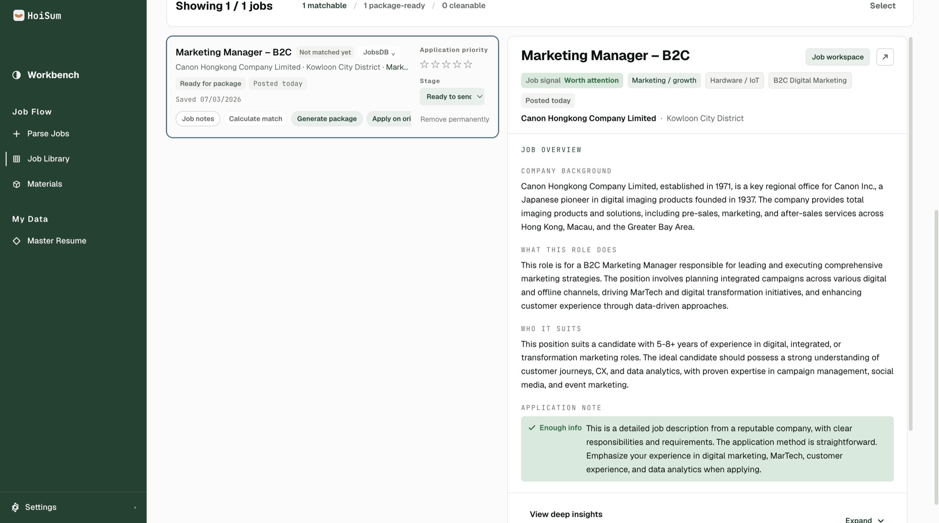This screenshot has height=523, width=939.
Task: Click the HoiSum logo icon
Action: 18,16
